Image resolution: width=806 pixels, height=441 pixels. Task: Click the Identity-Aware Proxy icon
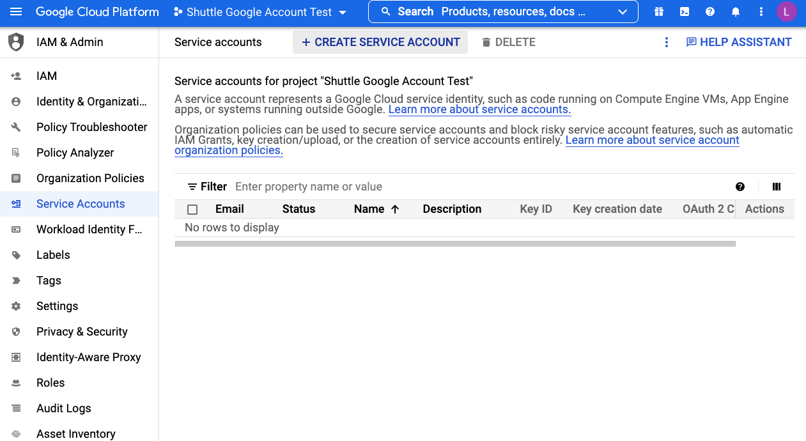(x=16, y=357)
